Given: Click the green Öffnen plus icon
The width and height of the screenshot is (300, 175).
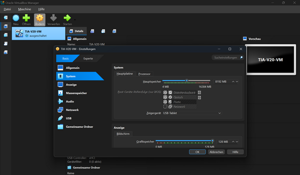Looking at the screenshot, I should click(26, 18).
